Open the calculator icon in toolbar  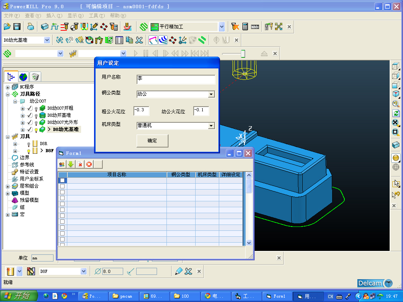pos(245,26)
